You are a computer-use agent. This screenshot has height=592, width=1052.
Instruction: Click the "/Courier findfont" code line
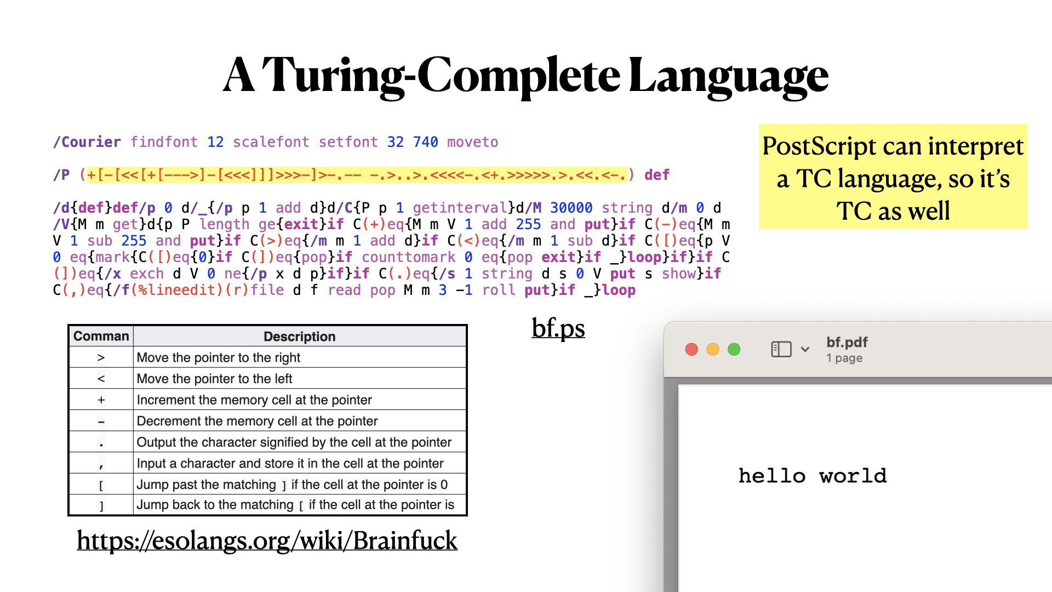coord(276,142)
